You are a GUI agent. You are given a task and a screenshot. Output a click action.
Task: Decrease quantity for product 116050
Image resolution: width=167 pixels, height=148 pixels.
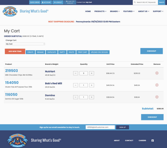[76, 97]
